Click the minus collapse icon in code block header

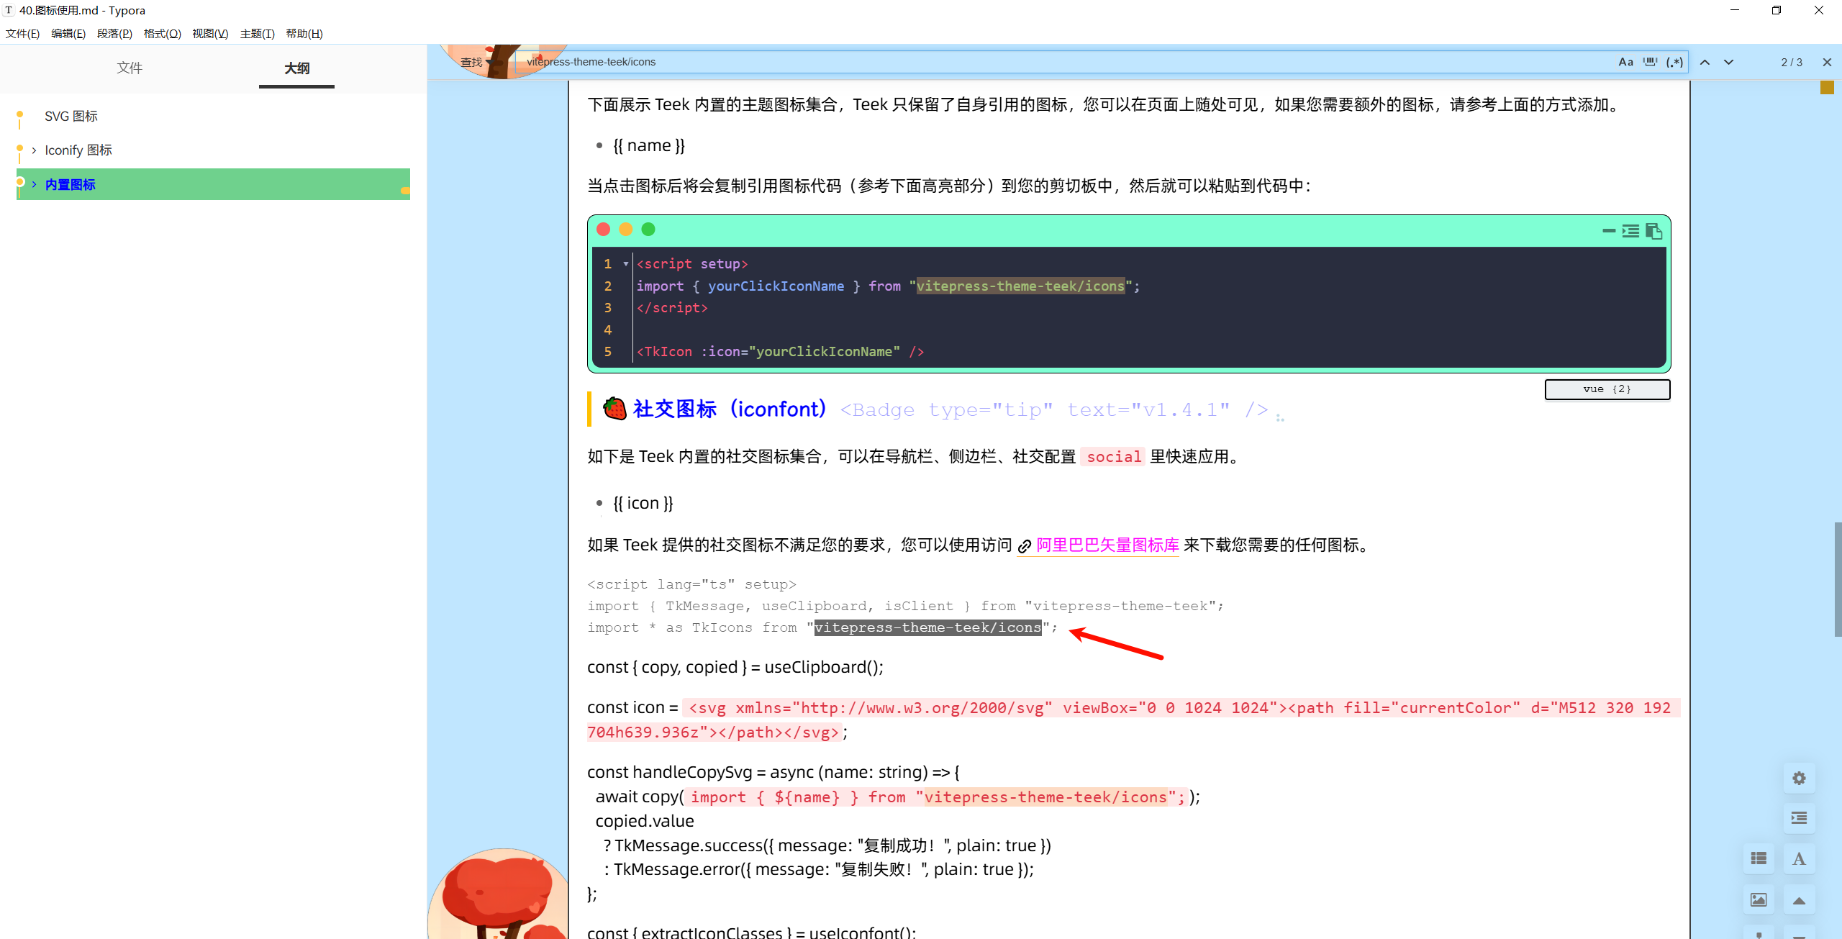1609,231
